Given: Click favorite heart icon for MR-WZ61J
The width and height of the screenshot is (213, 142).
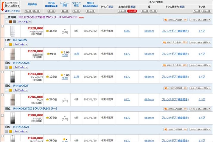Looking at the screenshot, I should pyautogui.click(x=165, y=19).
